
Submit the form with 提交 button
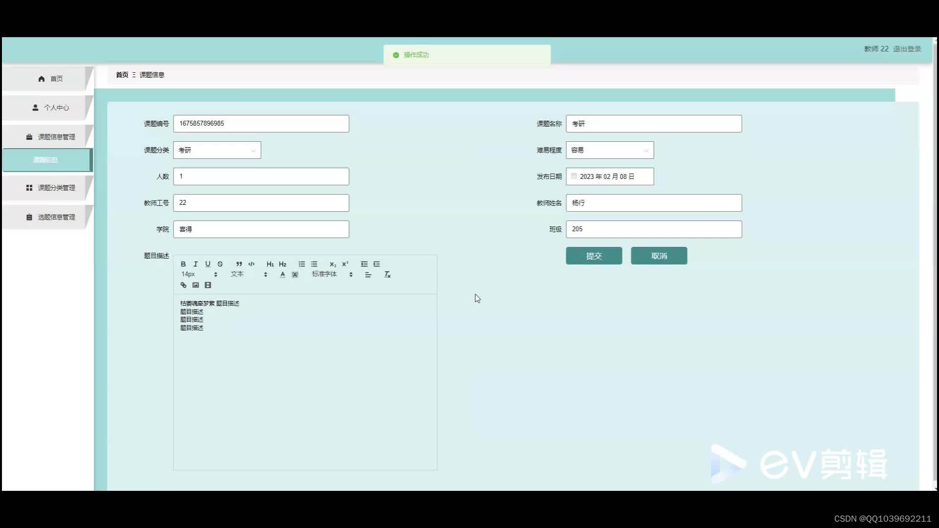click(x=594, y=256)
